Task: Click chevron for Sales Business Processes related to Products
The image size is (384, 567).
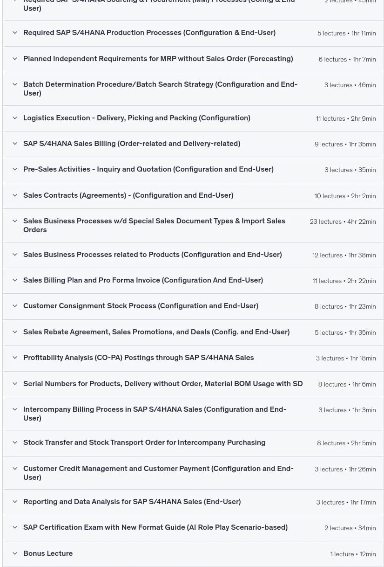Action: (15, 255)
